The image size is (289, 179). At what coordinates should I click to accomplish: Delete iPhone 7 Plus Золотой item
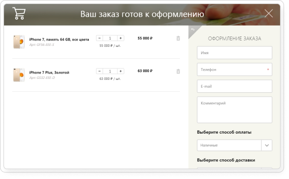click(x=178, y=71)
